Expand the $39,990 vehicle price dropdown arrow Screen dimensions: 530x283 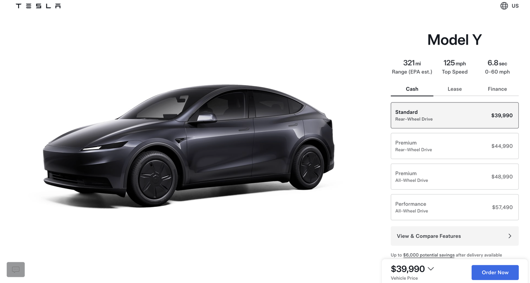(431, 269)
